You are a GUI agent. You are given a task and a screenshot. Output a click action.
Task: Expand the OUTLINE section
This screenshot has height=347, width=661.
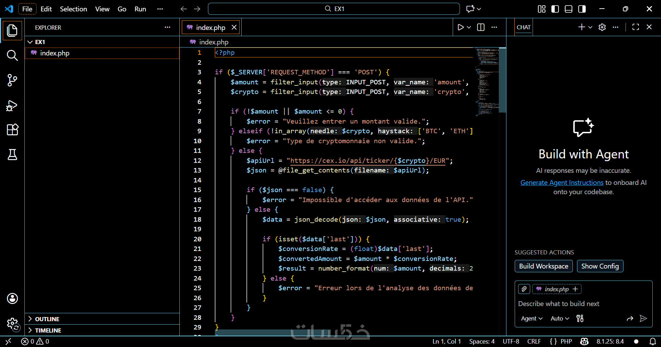(47, 319)
